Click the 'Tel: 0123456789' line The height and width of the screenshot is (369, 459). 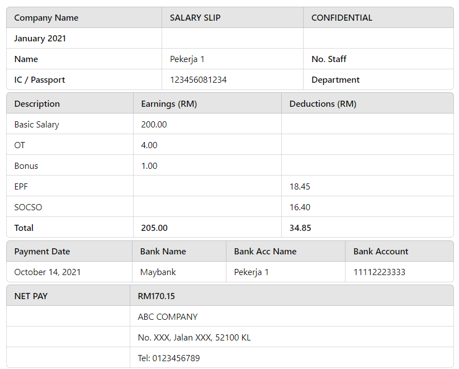169,358
